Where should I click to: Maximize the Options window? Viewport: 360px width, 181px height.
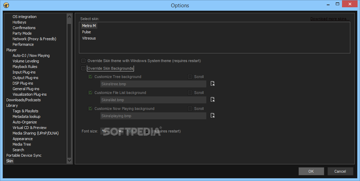[x=337, y=4]
